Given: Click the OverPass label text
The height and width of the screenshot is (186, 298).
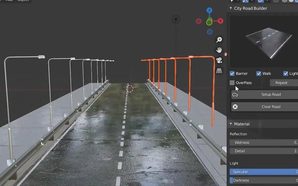Looking at the screenshot, I should click(x=244, y=83).
